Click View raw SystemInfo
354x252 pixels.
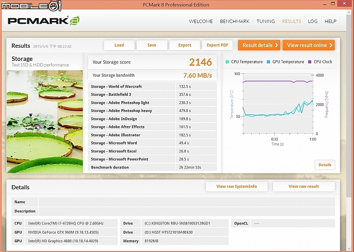pyautogui.click(x=236, y=186)
